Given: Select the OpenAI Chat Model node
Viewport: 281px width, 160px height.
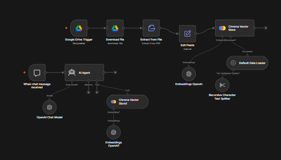Looking at the screenshot, I should (50, 107).
